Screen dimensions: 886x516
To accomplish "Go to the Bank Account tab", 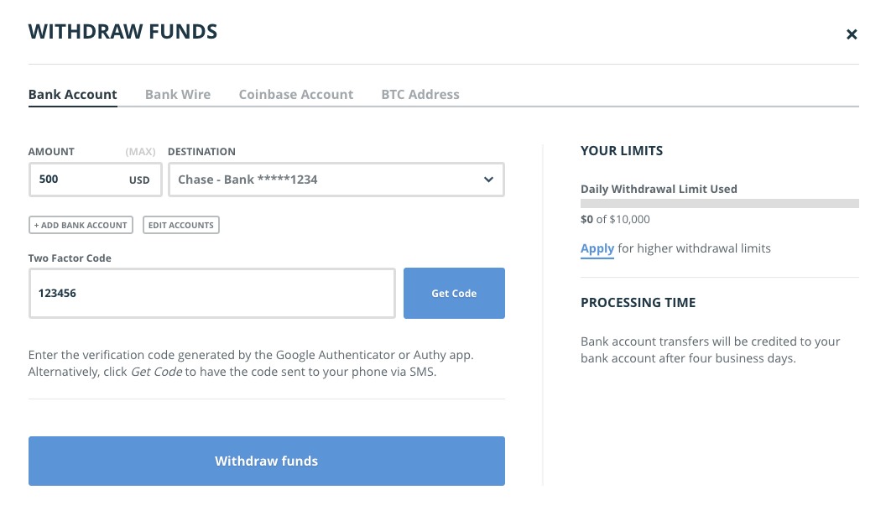I will [73, 95].
